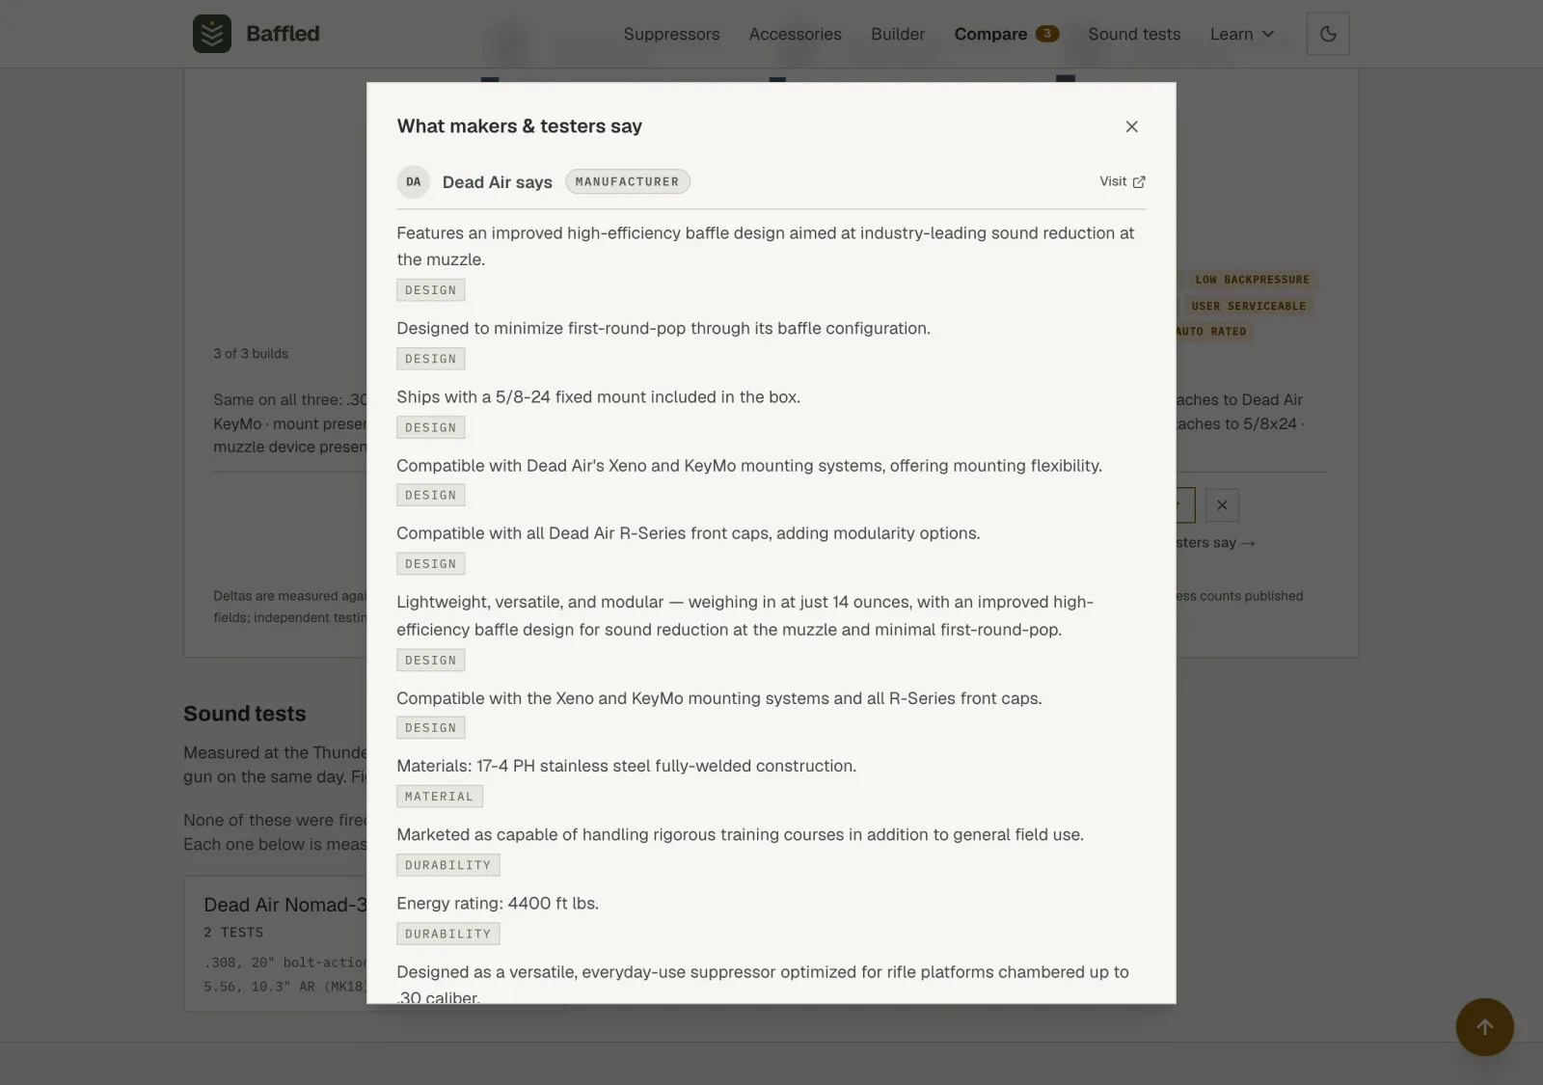
Task: Click the MATERIAL tag under 17-4 PH line
Action: pyautogui.click(x=440, y=797)
